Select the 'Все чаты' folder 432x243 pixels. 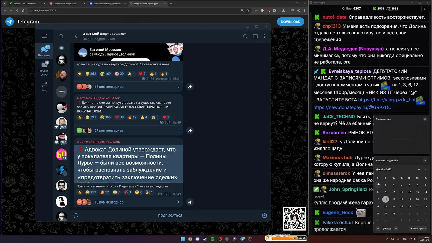44,51
